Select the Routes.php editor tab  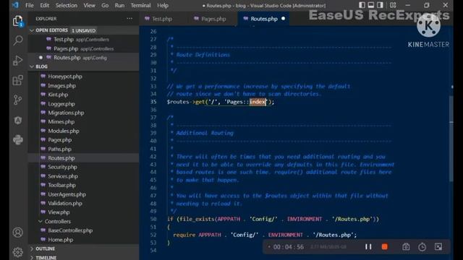pos(263,19)
